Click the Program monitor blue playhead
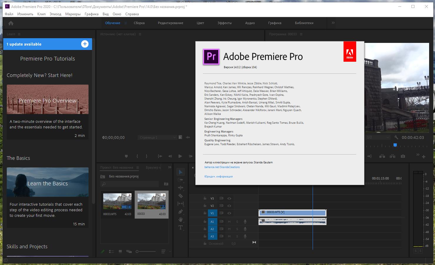This screenshot has height=265, width=435. point(395,145)
